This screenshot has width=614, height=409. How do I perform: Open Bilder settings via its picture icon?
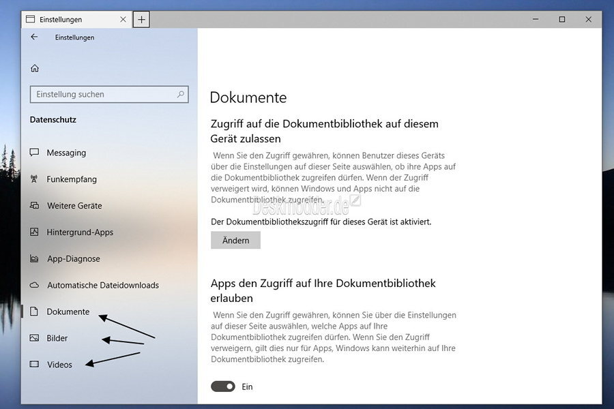34,338
